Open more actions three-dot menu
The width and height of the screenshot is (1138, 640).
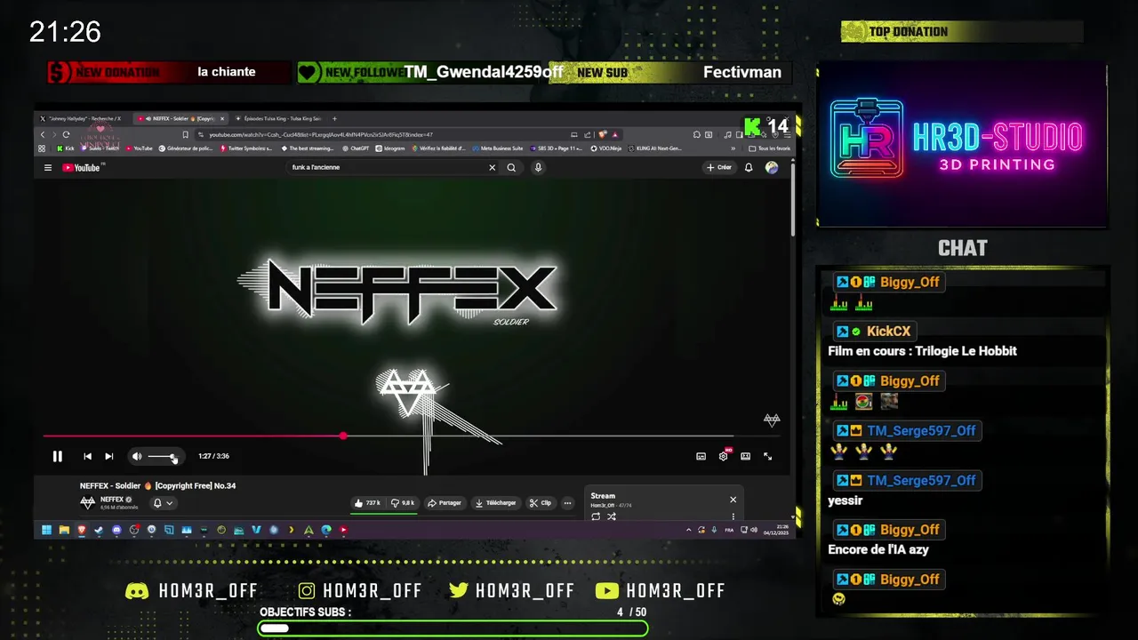pyautogui.click(x=567, y=503)
